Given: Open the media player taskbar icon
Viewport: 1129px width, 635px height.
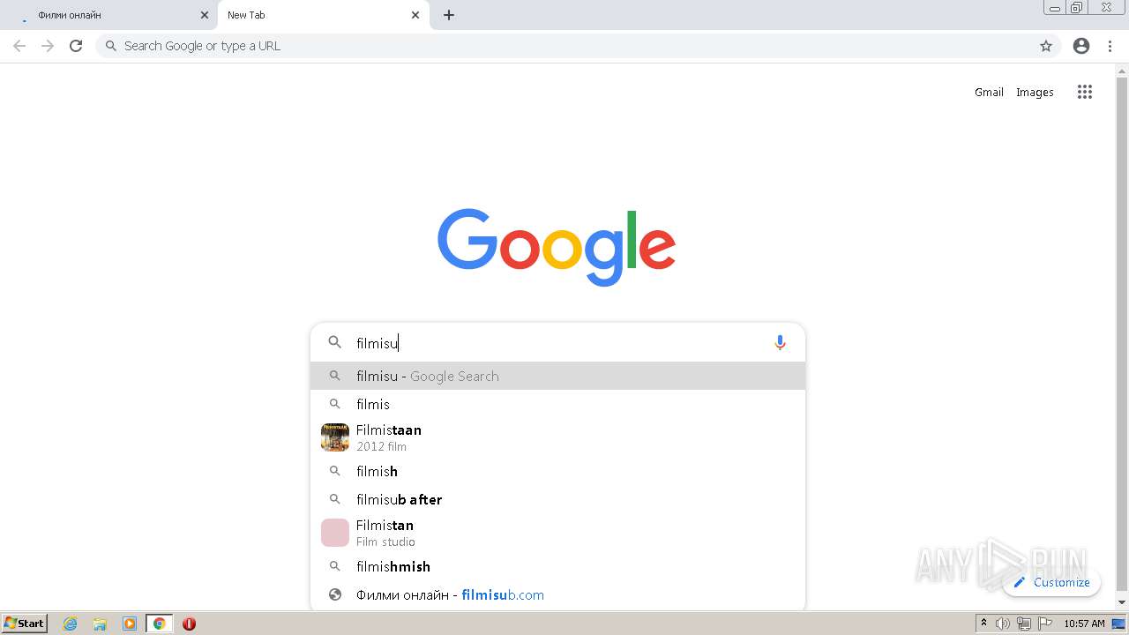Looking at the screenshot, I should (130, 624).
